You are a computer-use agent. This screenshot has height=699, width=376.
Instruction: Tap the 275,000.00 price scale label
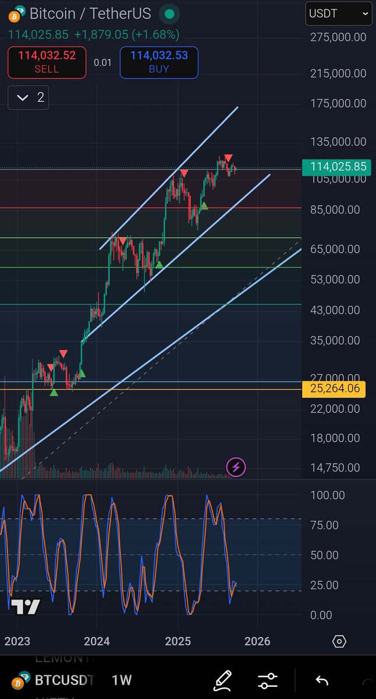click(x=338, y=37)
